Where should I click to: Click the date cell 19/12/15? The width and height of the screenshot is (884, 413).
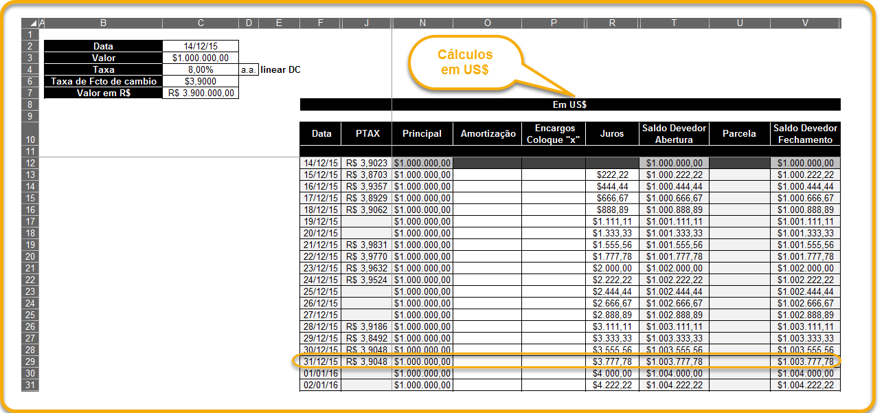pos(321,221)
